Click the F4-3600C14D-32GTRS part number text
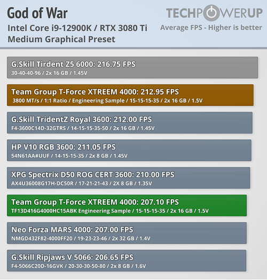The image size is (267, 280). point(38,128)
